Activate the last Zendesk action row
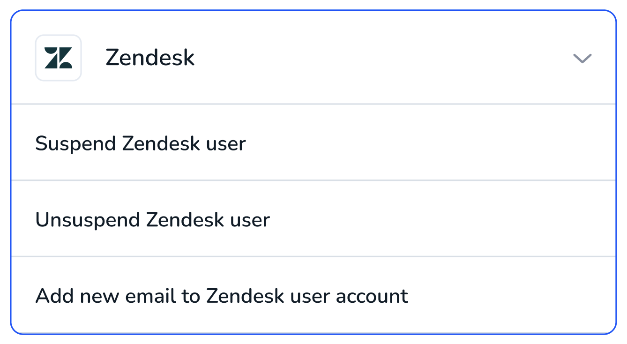 pyautogui.click(x=313, y=295)
